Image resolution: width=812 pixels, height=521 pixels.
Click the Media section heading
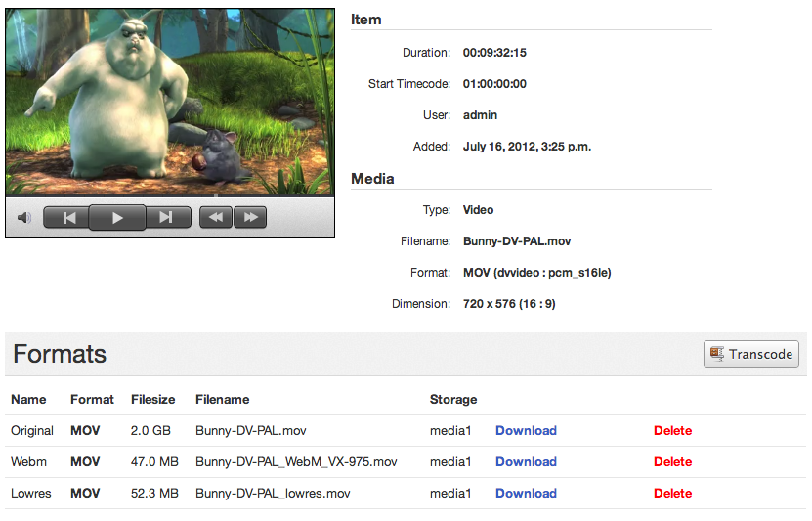pos(372,179)
